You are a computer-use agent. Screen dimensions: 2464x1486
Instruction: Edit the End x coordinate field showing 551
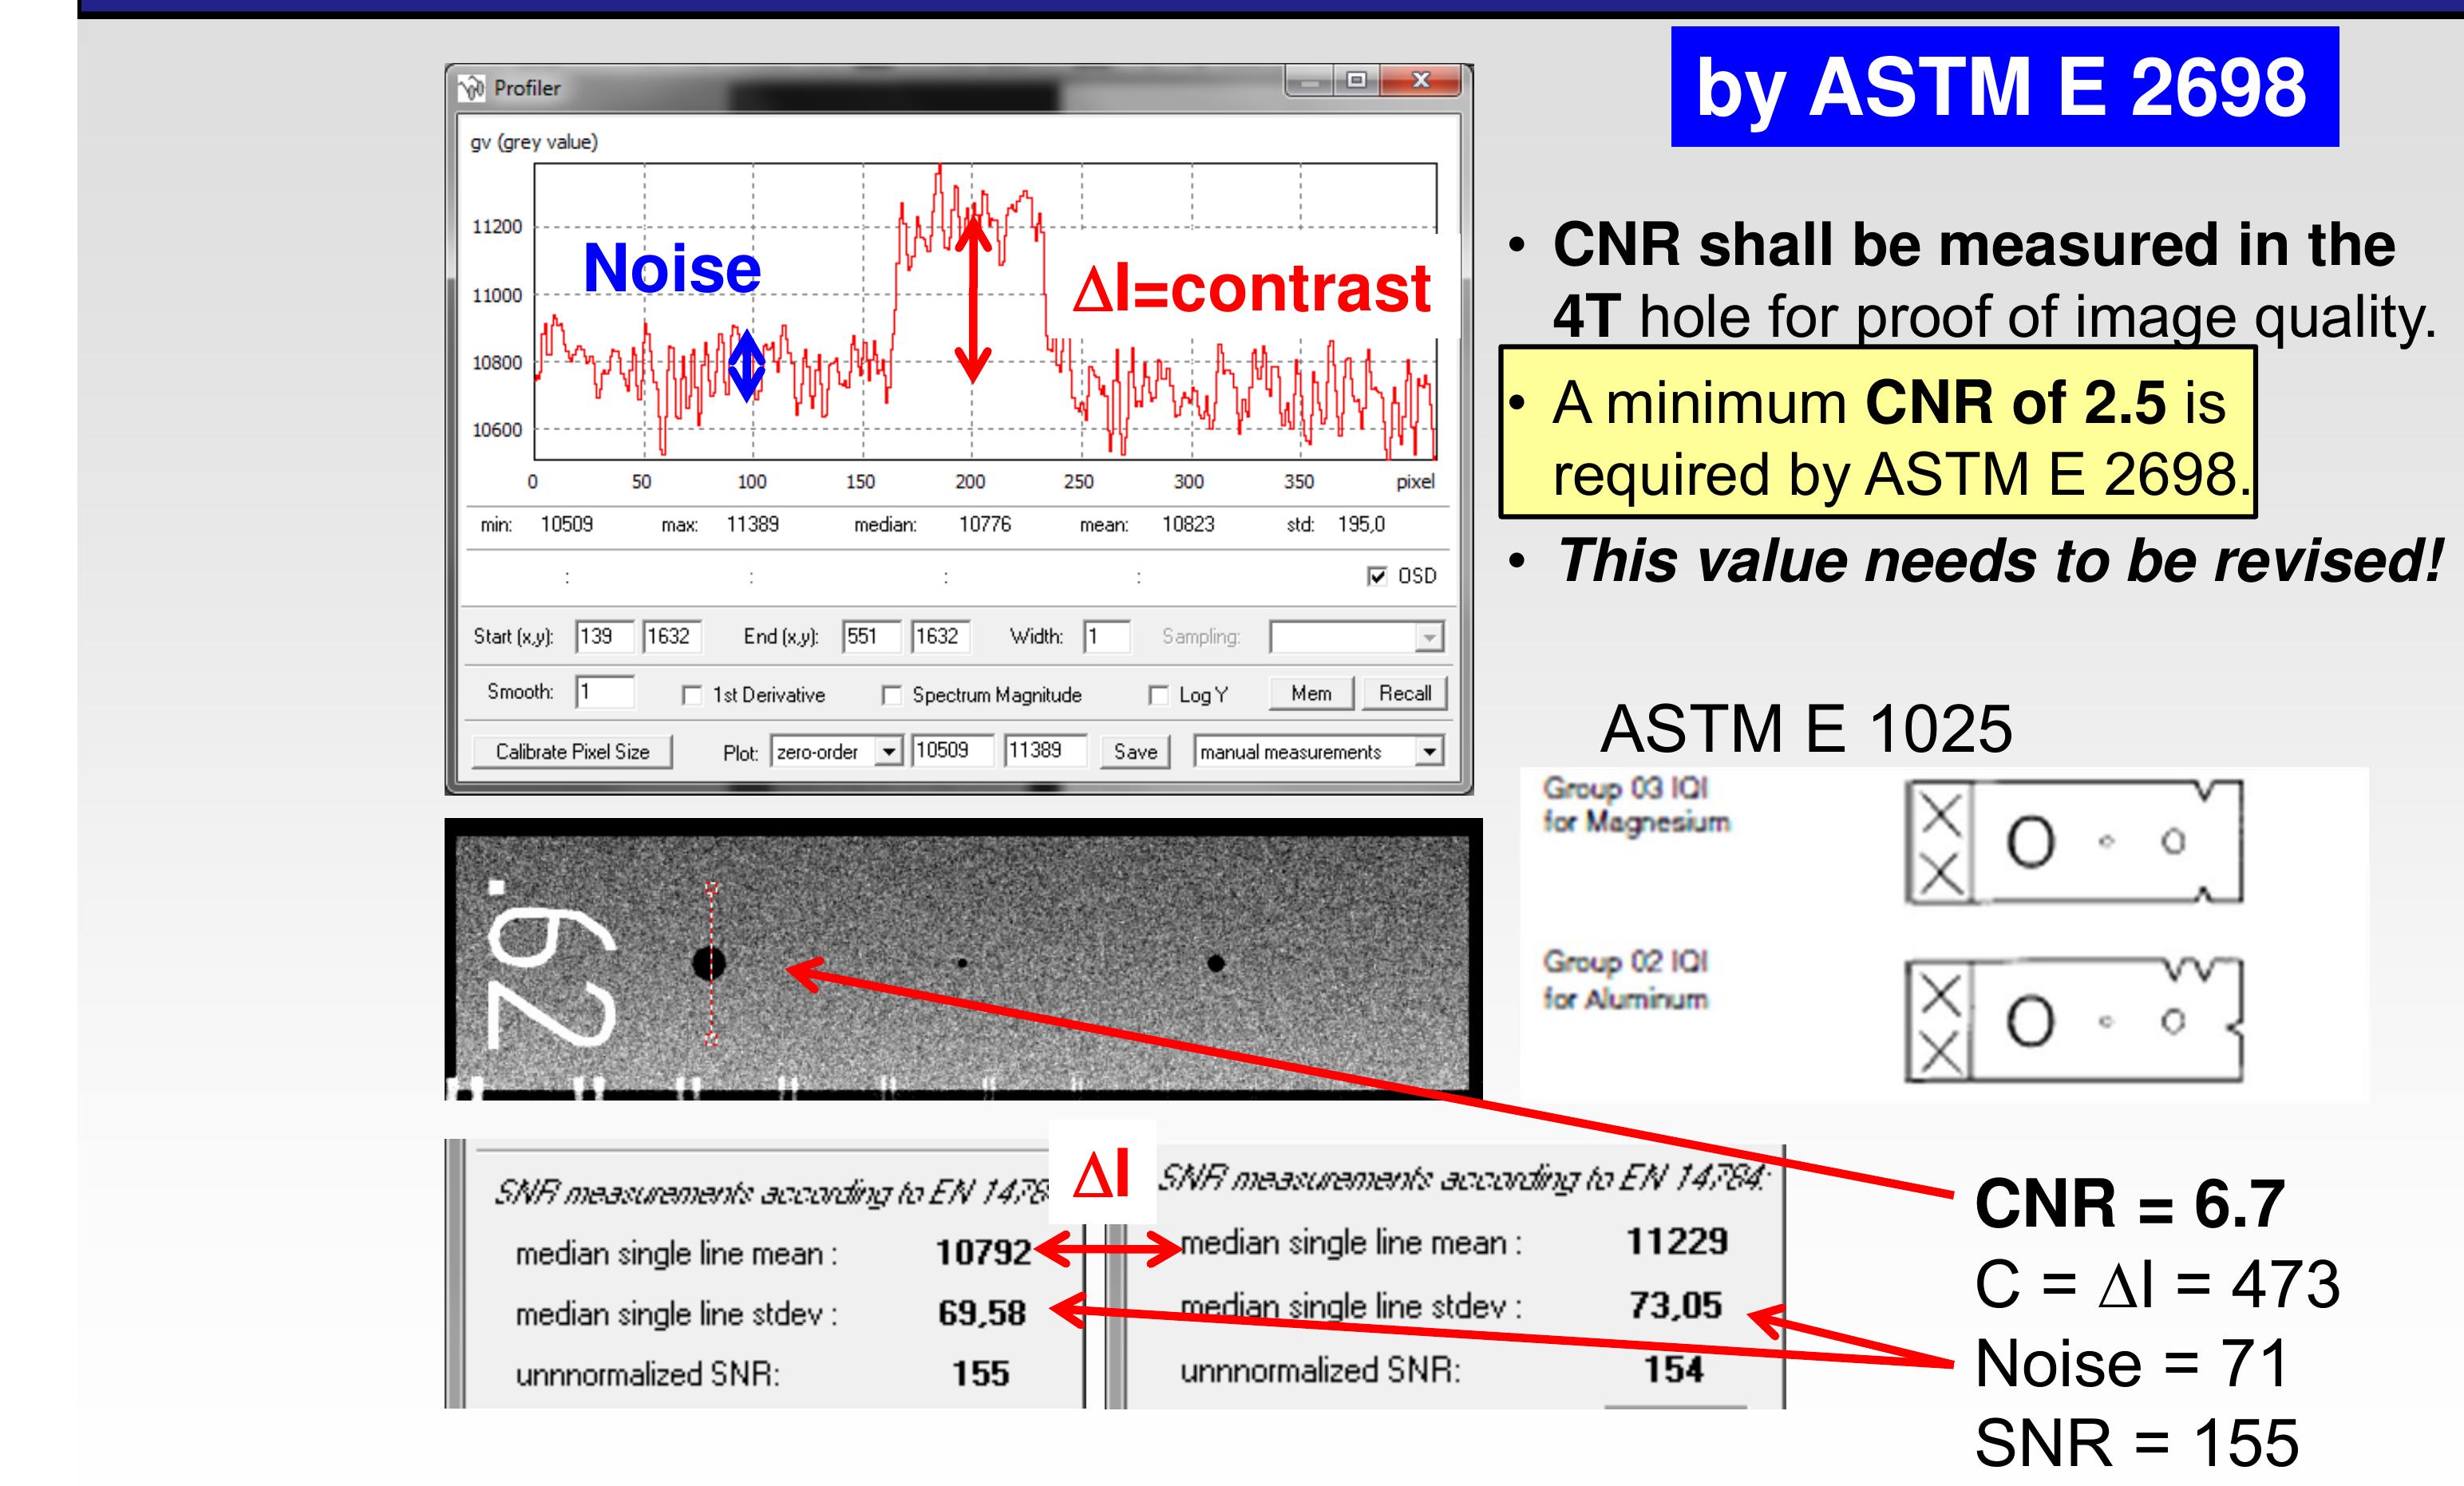pos(866,636)
